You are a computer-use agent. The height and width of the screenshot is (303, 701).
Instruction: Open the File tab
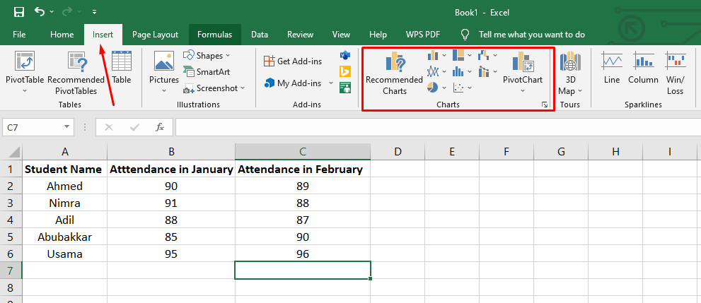point(19,35)
